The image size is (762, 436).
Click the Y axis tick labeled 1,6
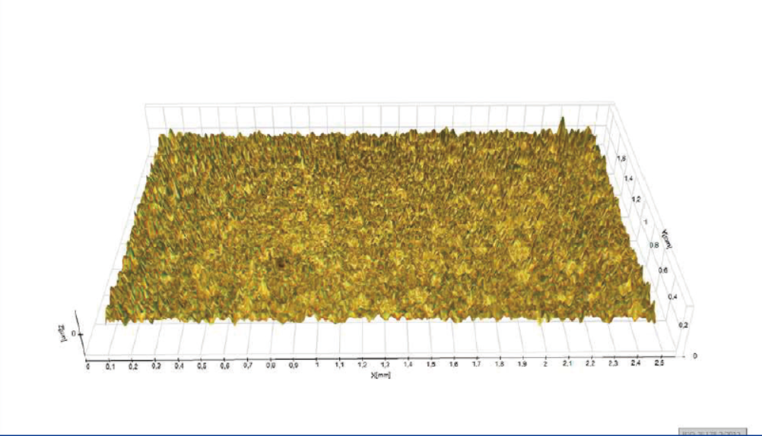click(x=621, y=159)
